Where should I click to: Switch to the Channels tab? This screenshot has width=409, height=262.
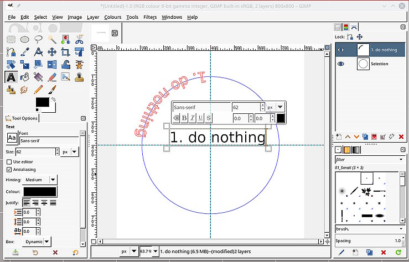pyautogui.click(x=346, y=27)
